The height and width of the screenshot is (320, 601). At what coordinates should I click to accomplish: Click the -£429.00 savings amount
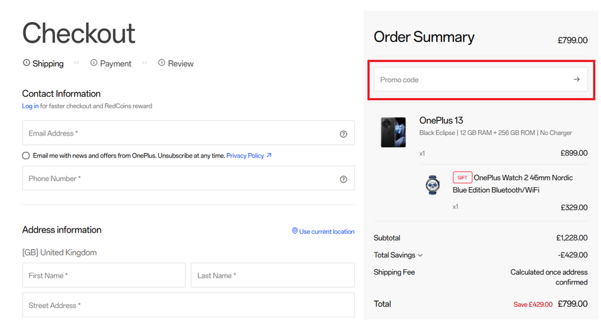pyautogui.click(x=573, y=255)
